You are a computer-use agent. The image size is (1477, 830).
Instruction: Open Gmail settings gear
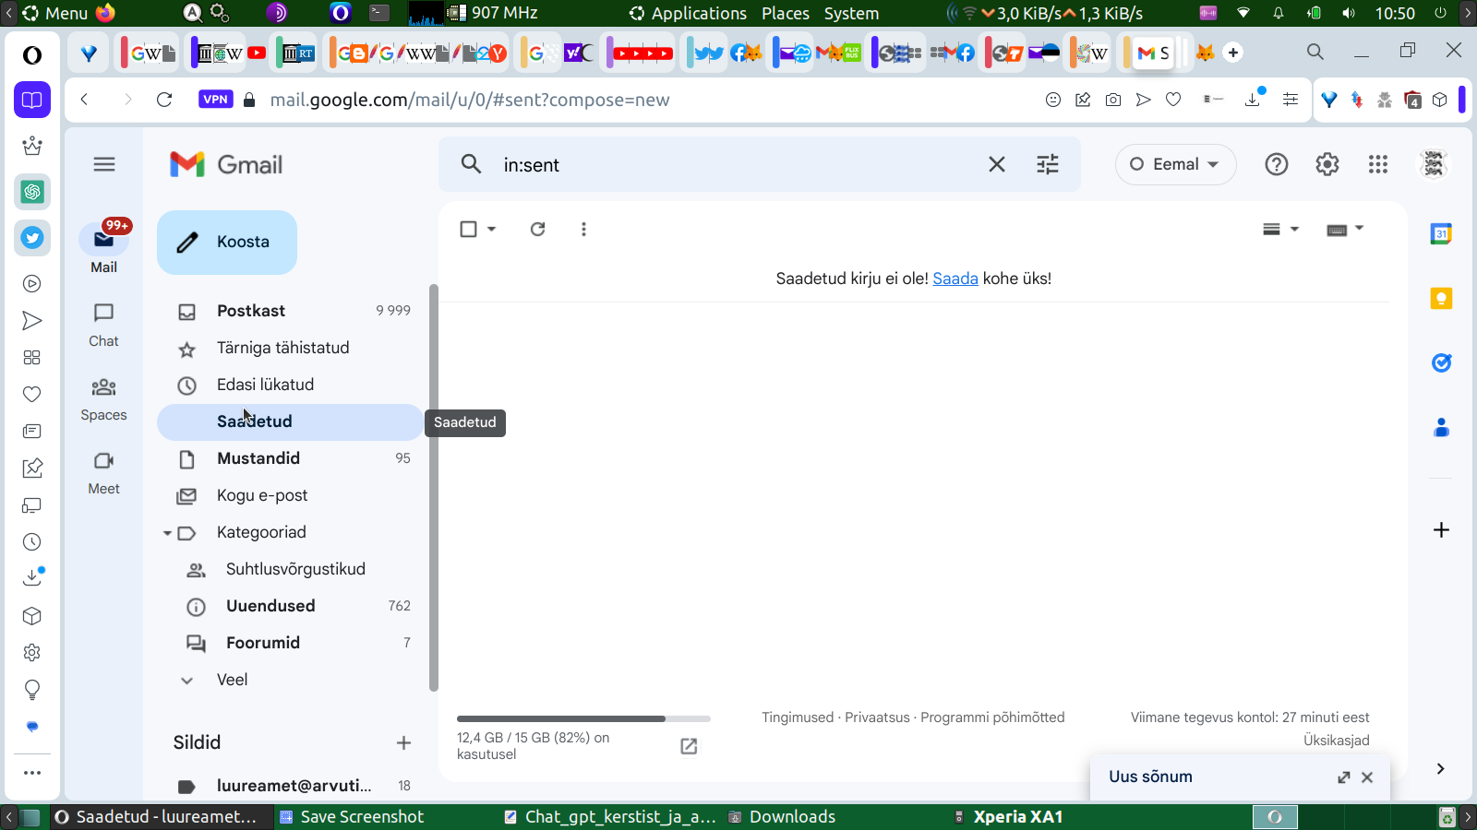1327,164
